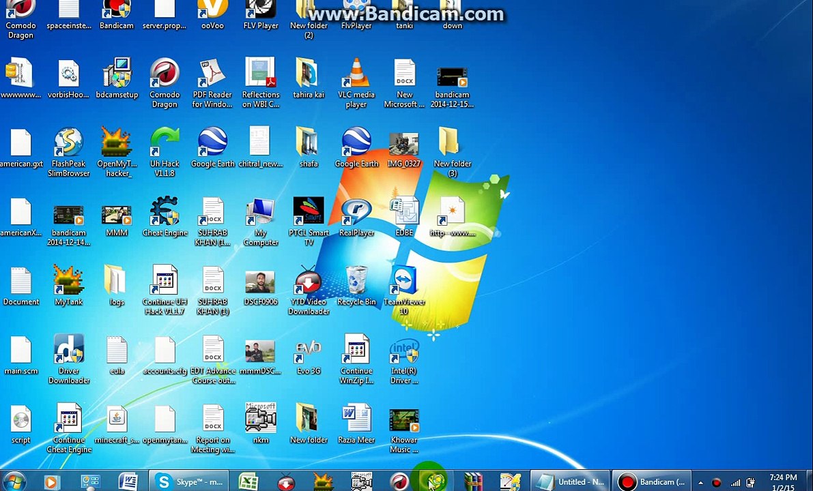Select the EDBE desktop icon
Viewport: 813px width, 491px height.
(x=404, y=216)
